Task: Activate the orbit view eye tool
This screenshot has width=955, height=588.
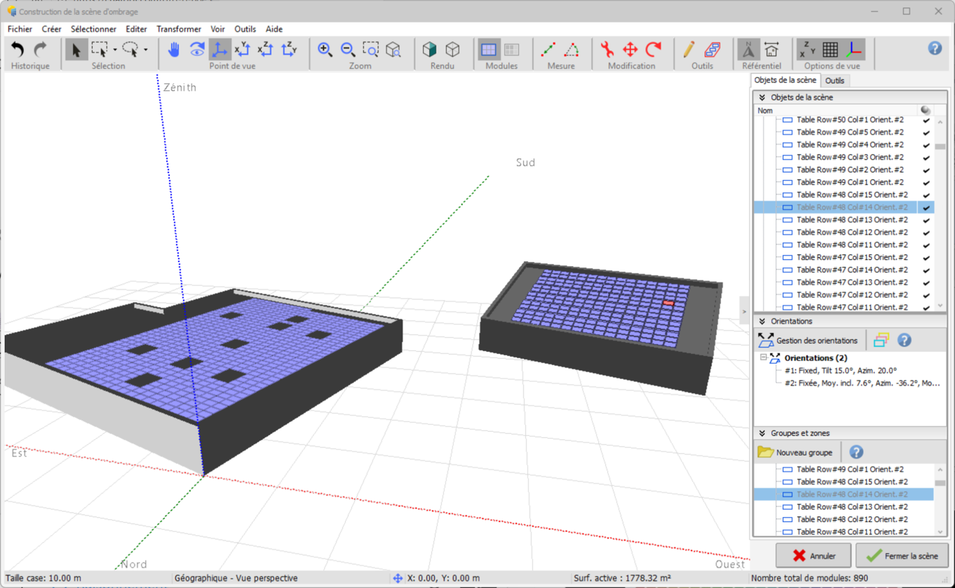Action: tap(197, 50)
